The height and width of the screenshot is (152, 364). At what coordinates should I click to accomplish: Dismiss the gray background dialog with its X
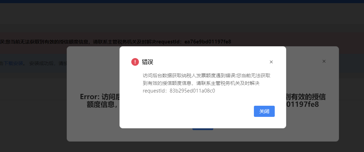tap(324, 61)
